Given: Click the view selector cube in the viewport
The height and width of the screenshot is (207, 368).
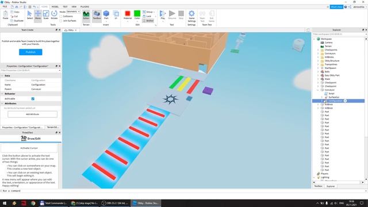Looking at the screenshot, I should (x=298, y=45).
